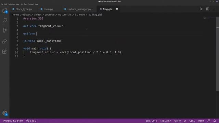
Task: Click the '#version 330' code line
Action: click(33, 18)
